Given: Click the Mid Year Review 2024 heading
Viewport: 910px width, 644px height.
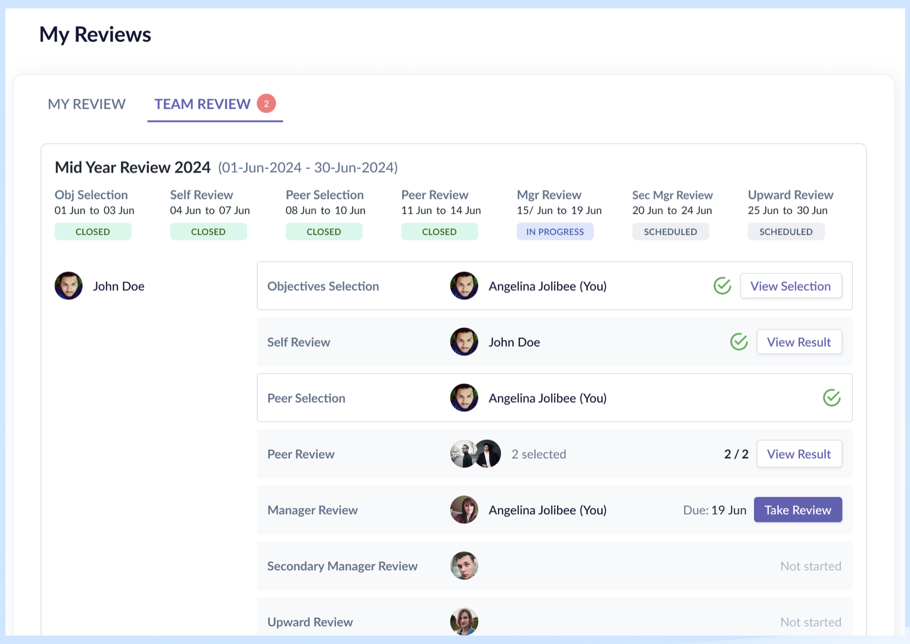Looking at the screenshot, I should pyautogui.click(x=132, y=167).
